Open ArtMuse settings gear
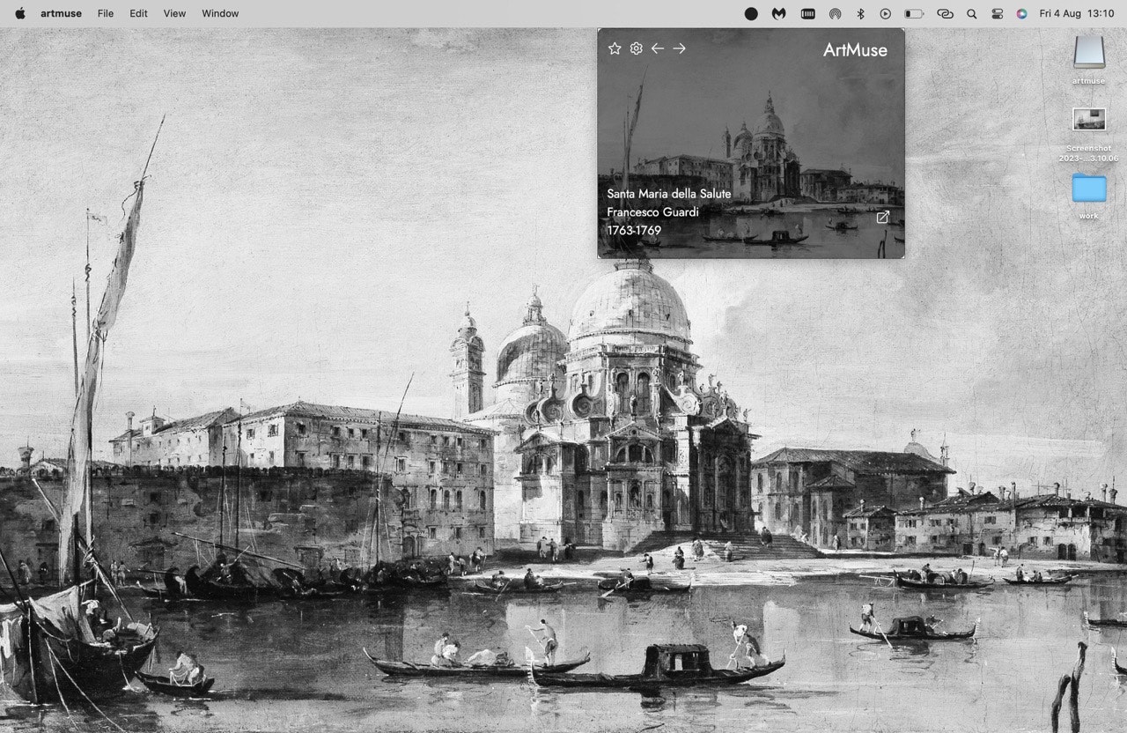The image size is (1127, 733). click(636, 48)
